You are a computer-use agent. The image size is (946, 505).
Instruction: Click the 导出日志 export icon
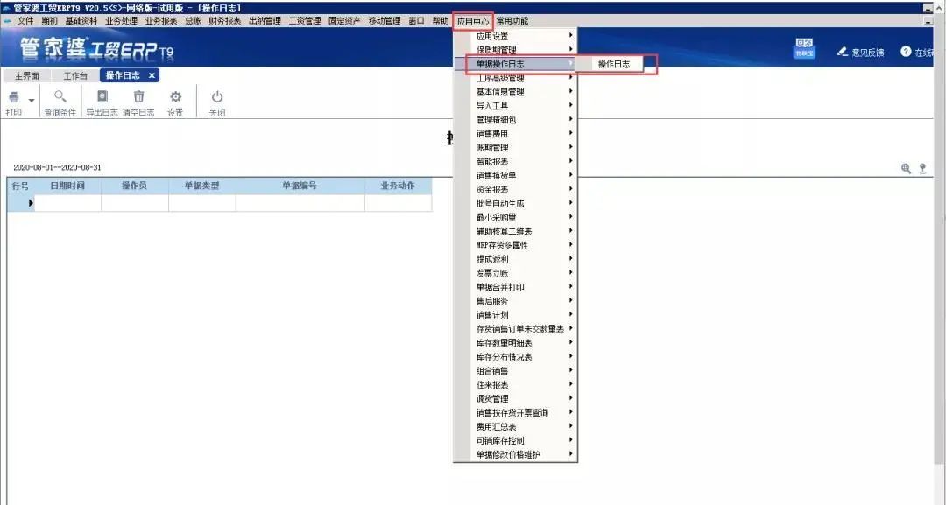coord(102,97)
